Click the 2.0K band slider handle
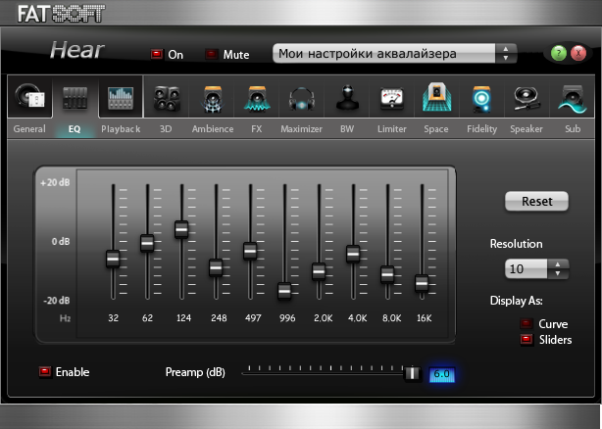The height and width of the screenshot is (429, 602). (x=319, y=271)
